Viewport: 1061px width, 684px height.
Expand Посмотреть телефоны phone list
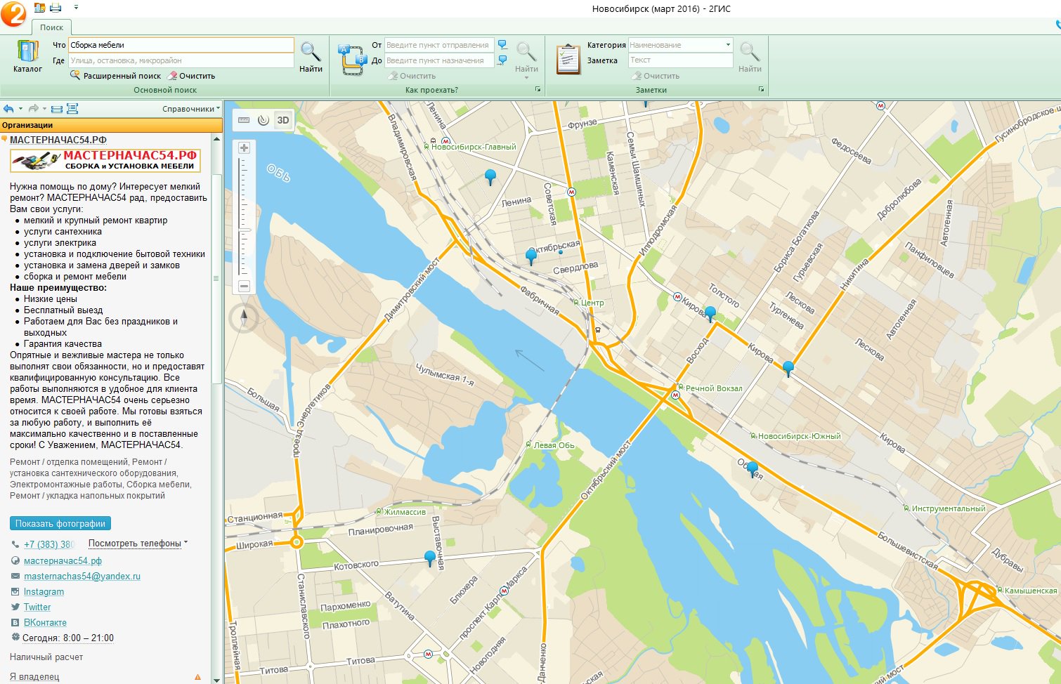pyautogui.click(x=138, y=544)
